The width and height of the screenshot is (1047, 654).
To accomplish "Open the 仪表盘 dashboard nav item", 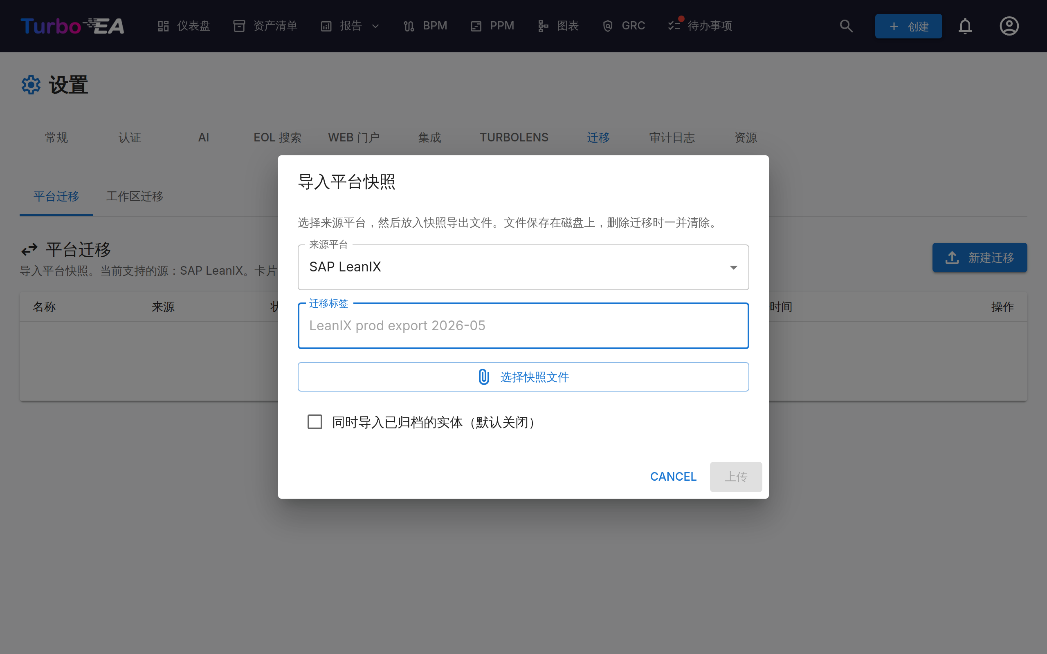I will point(184,26).
